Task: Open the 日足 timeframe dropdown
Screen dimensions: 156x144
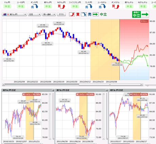Action: [x=35, y=14]
